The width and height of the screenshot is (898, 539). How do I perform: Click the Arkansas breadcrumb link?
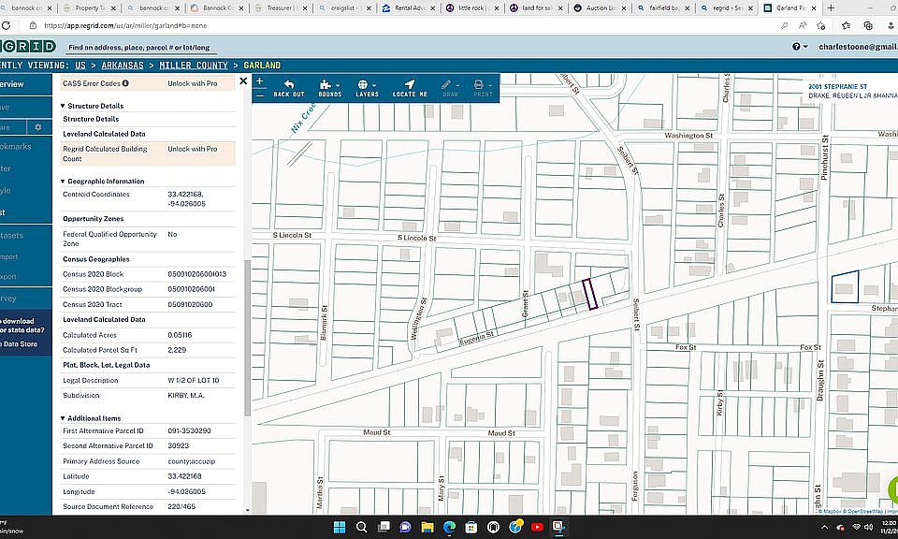[x=123, y=66]
